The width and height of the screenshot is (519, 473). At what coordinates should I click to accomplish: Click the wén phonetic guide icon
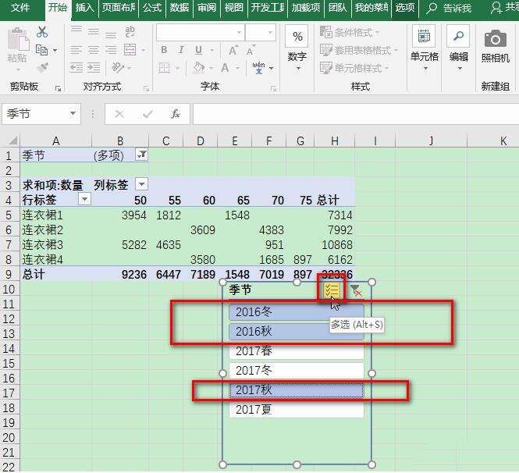click(258, 68)
